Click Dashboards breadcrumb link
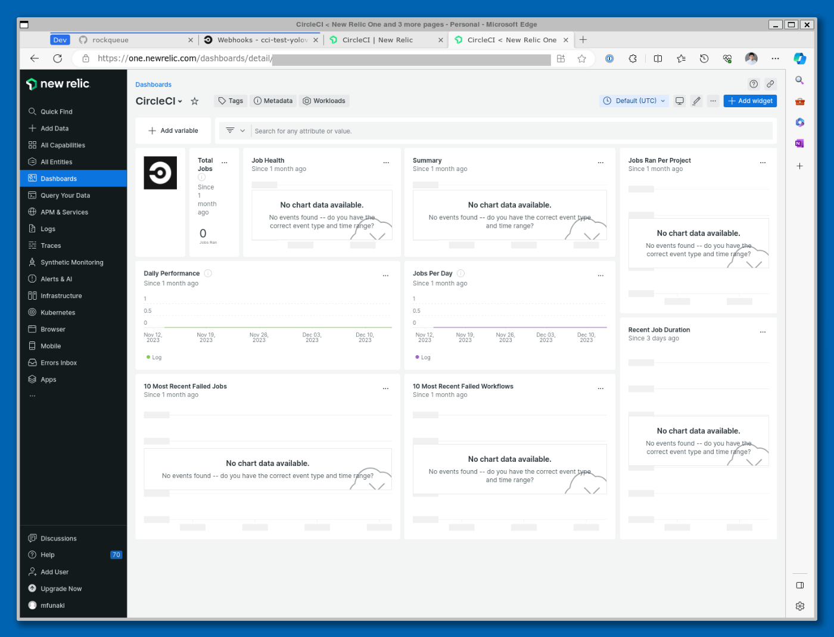 point(153,85)
